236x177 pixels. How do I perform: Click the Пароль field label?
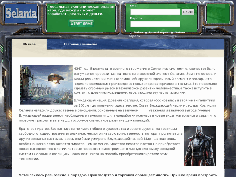136,18
